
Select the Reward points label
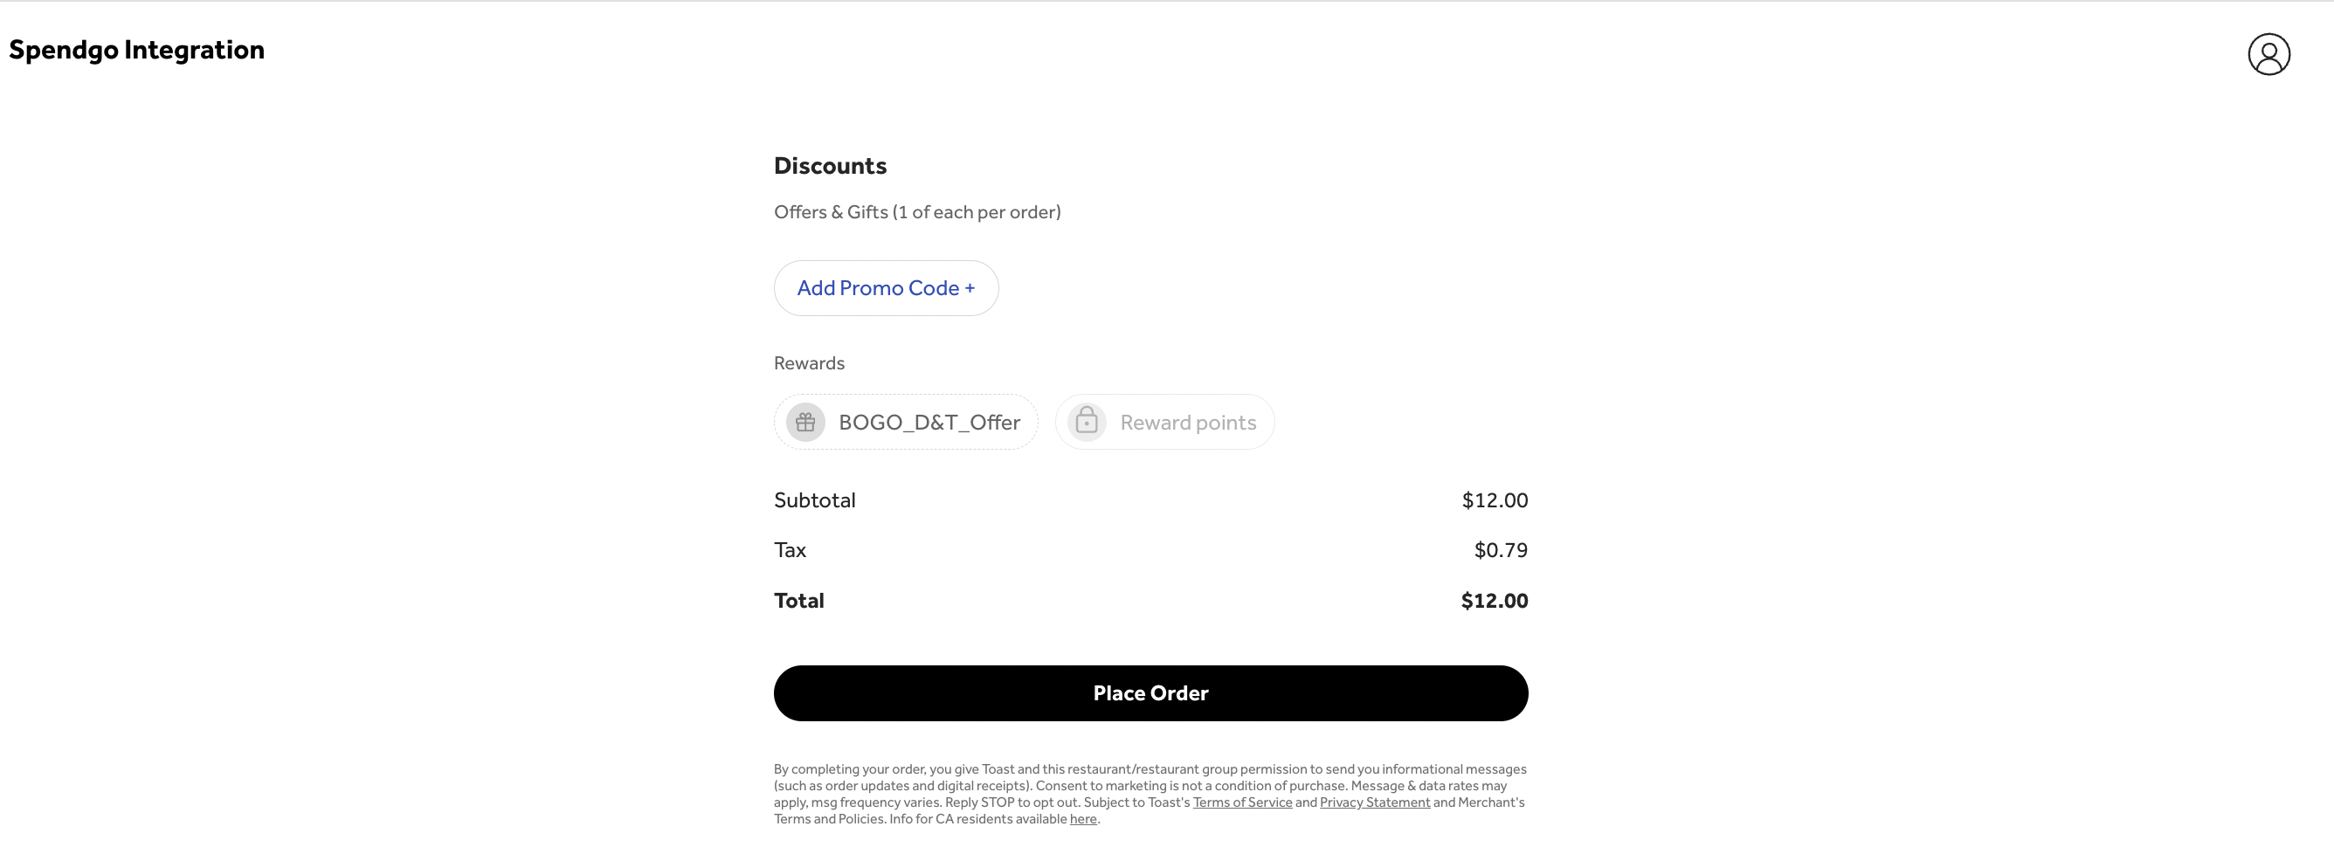1187,422
